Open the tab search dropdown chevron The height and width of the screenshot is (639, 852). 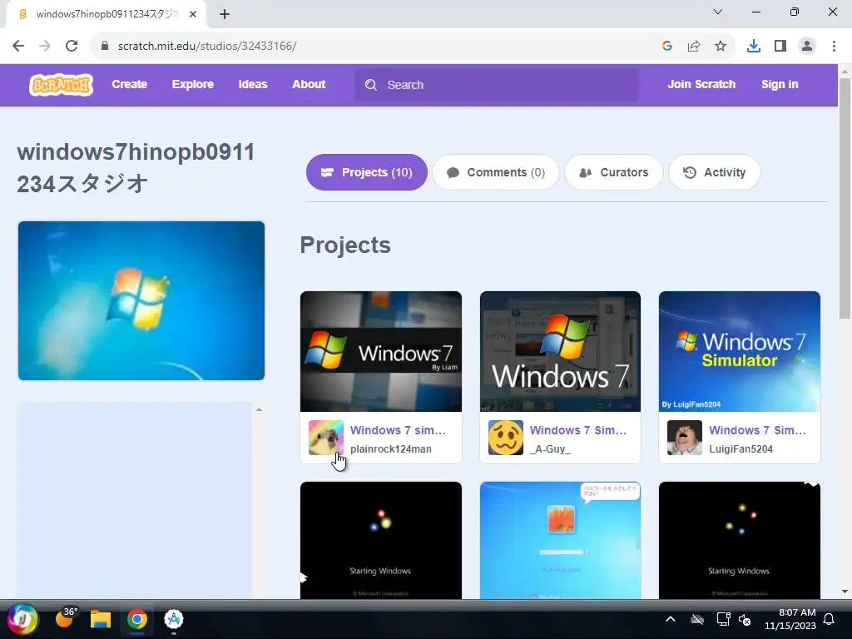tap(718, 12)
